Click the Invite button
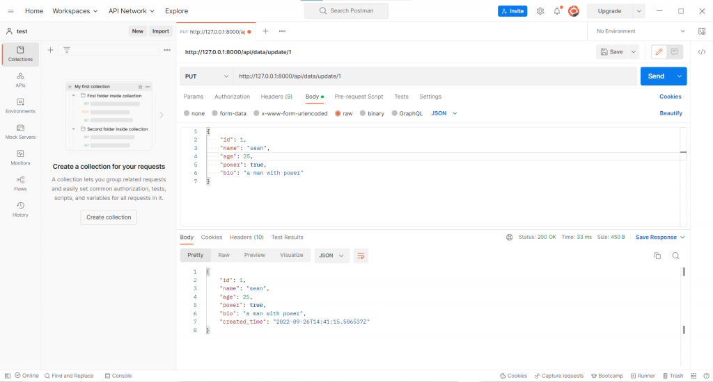Image resolution: width=713 pixels, height=382 pixels. pos(512,11)
